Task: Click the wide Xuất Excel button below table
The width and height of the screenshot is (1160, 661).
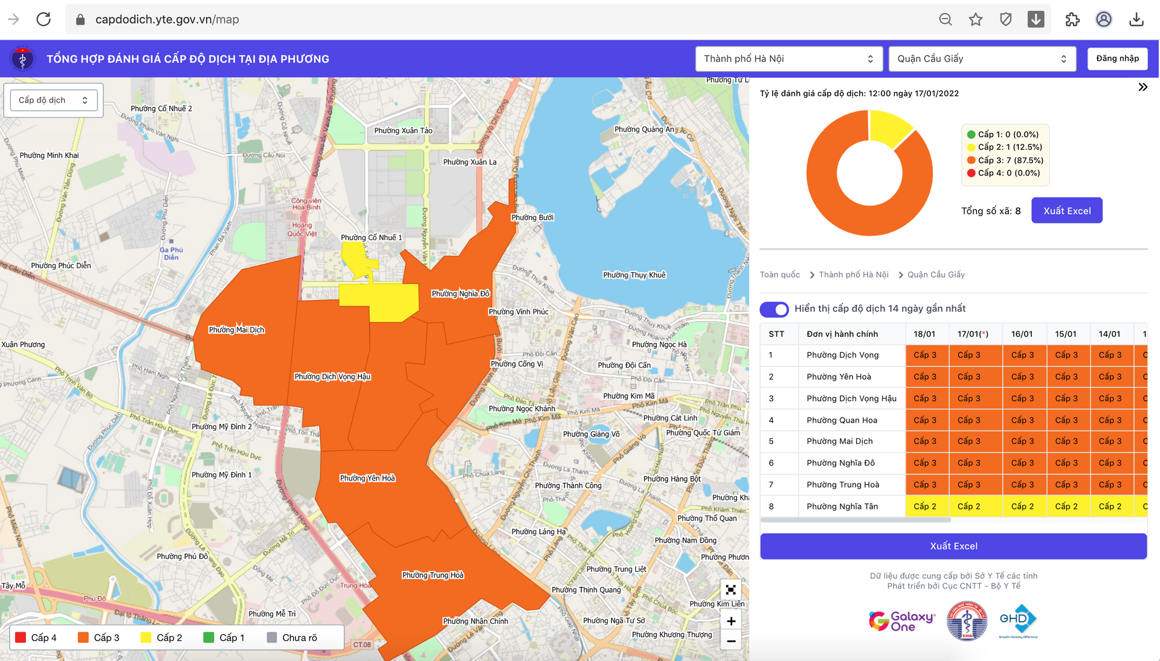Action: pyautogui.click(x=953, y=546)
